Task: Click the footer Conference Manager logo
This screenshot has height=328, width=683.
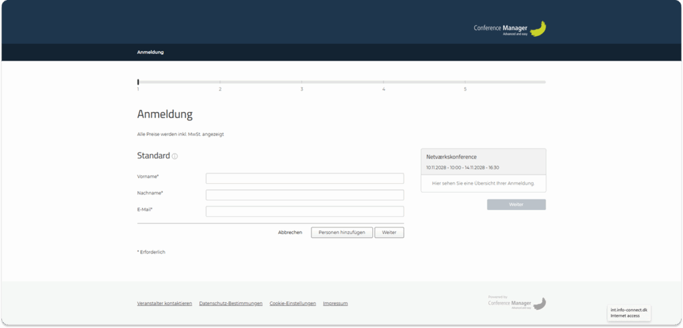Action: pos(517,303)
